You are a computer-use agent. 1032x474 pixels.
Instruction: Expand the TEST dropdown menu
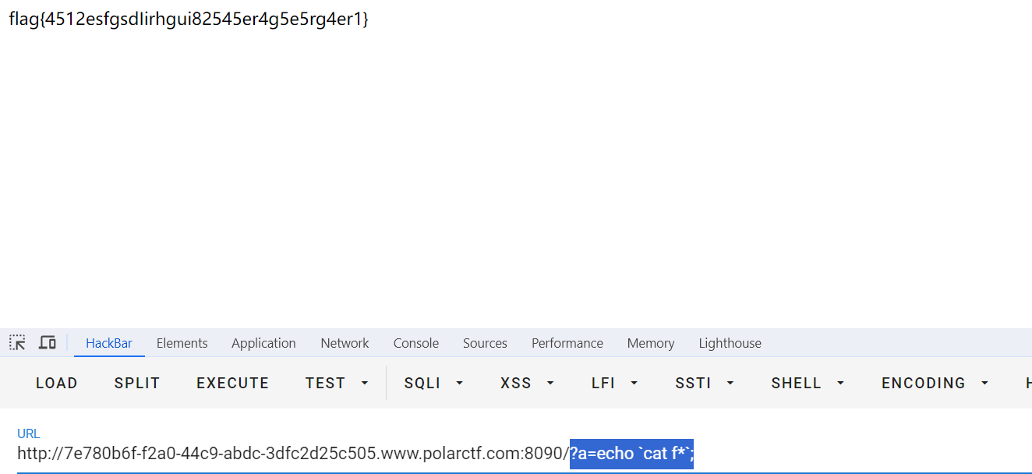click(337, 383)
